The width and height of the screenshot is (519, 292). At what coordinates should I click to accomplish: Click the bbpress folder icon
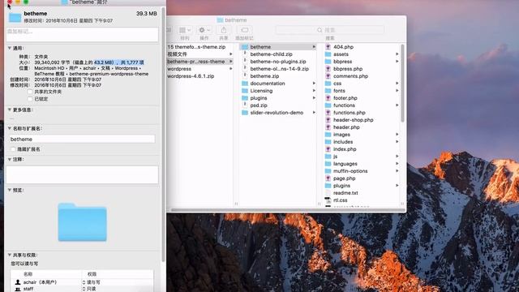click(328, 62)
